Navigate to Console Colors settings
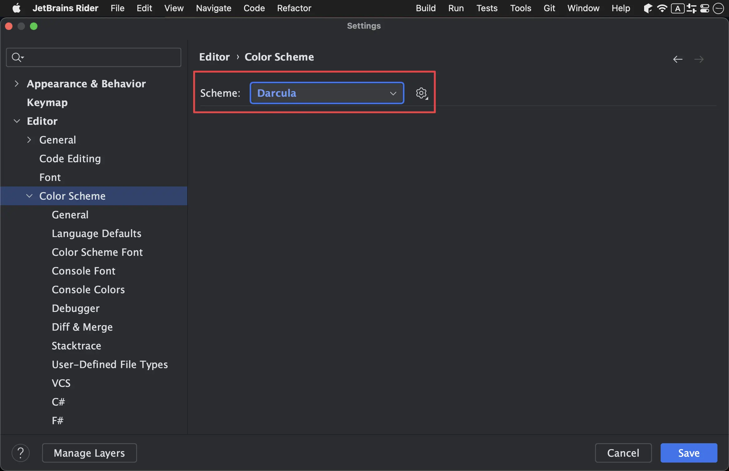The image size is (729, 471). pyautogui.click(x=88, y=289)
